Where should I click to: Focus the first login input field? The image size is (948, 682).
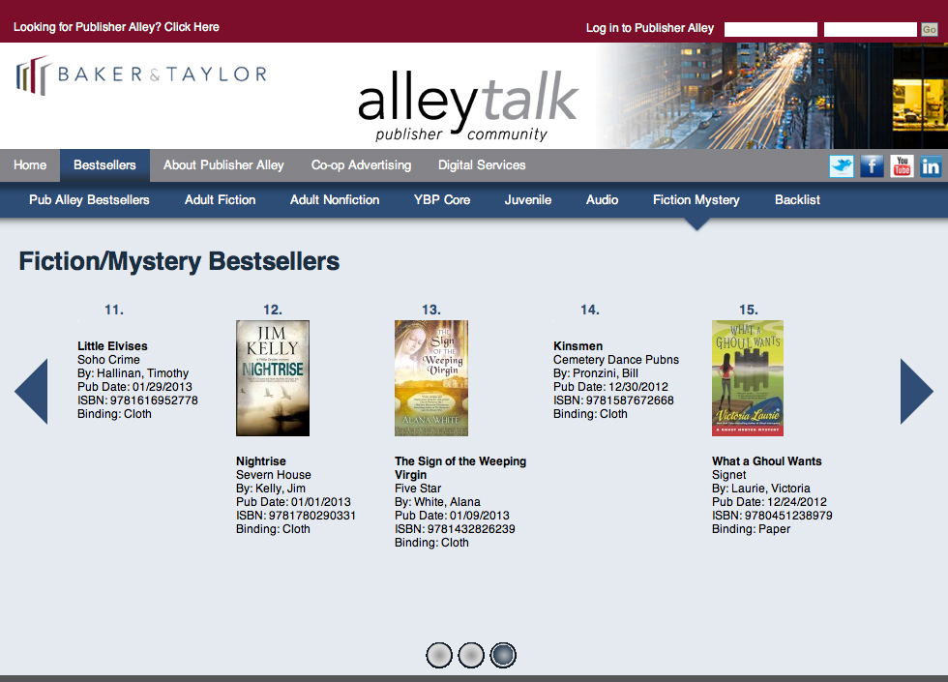[x=771, y=29]
